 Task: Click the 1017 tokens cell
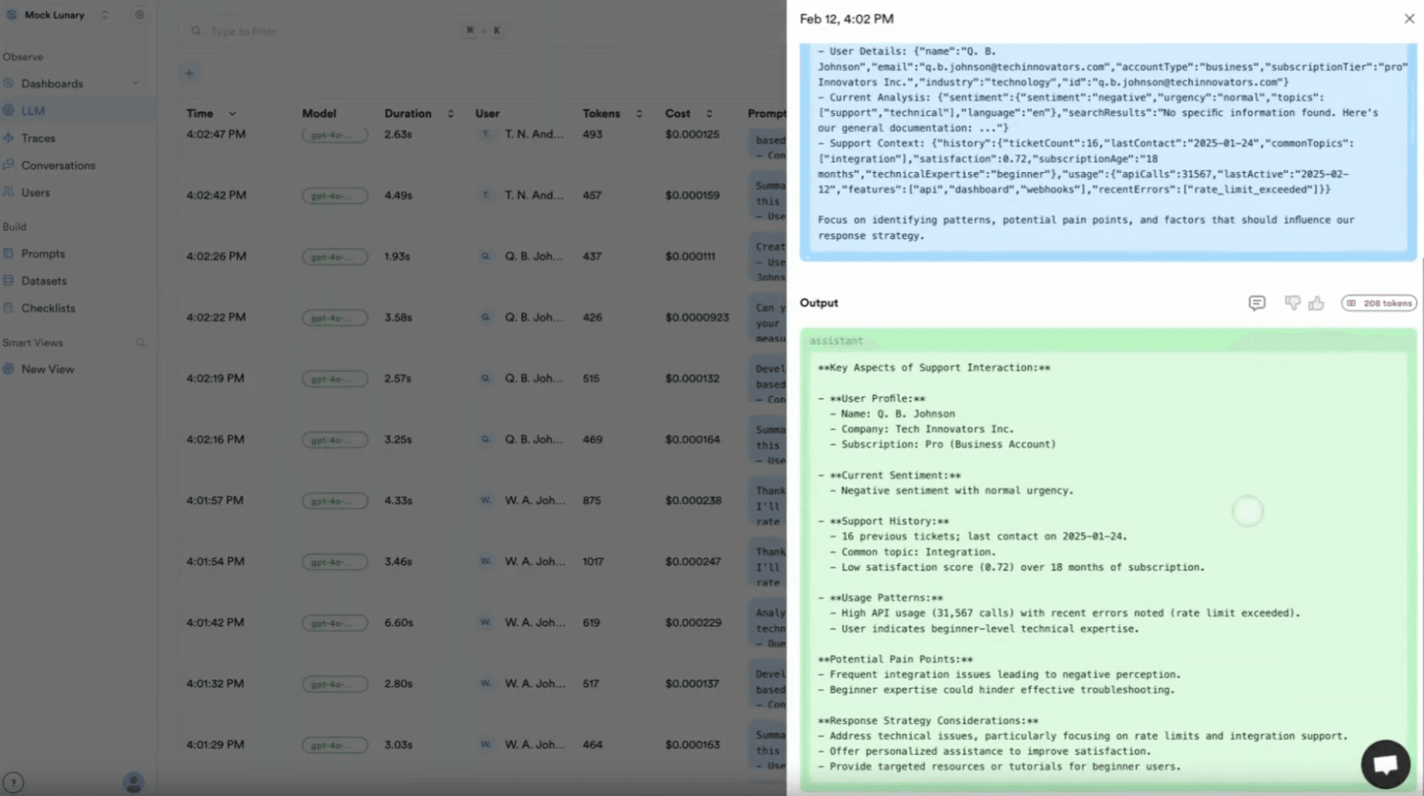coord(593,562)
